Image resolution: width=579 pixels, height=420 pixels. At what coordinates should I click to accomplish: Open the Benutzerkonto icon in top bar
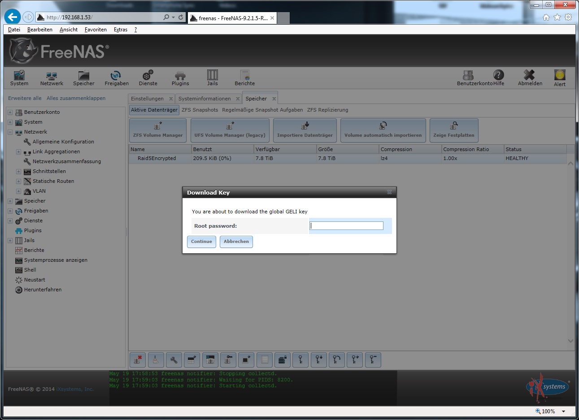pos(468,75)
